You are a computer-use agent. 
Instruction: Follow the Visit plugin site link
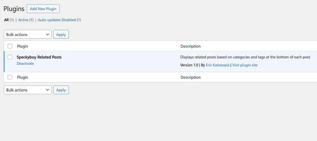click(x=244, y=65)
